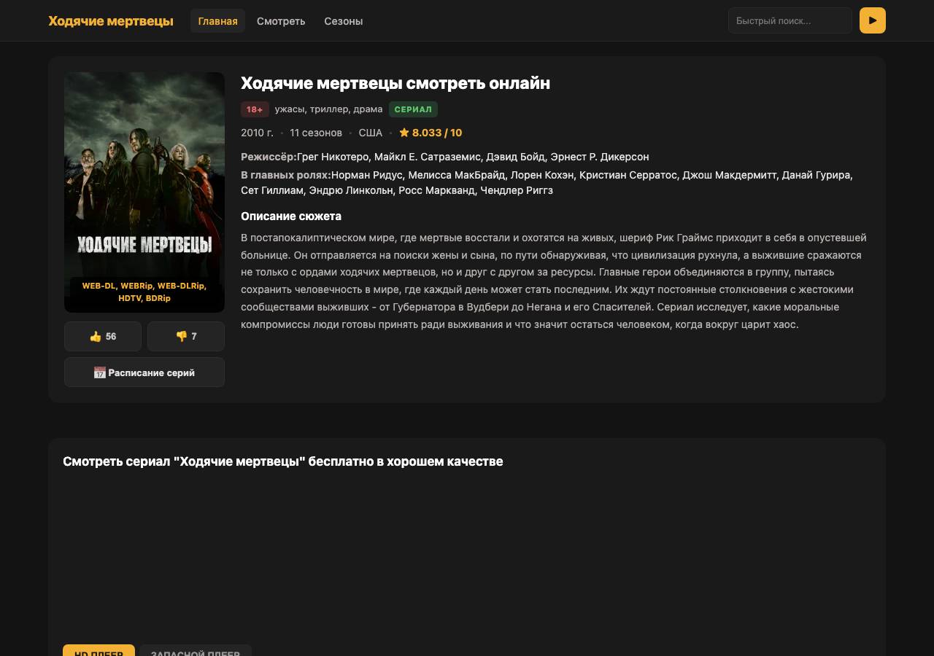934x656 pixels.
Task: Click the 18+ age rating badge
Action: (x=255, y=109)
